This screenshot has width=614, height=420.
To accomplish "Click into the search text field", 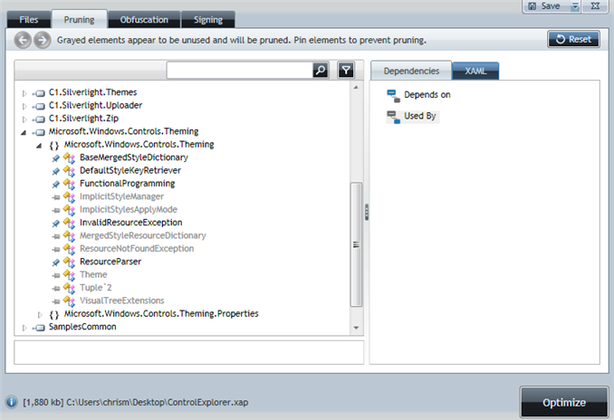I will [240, 71].
